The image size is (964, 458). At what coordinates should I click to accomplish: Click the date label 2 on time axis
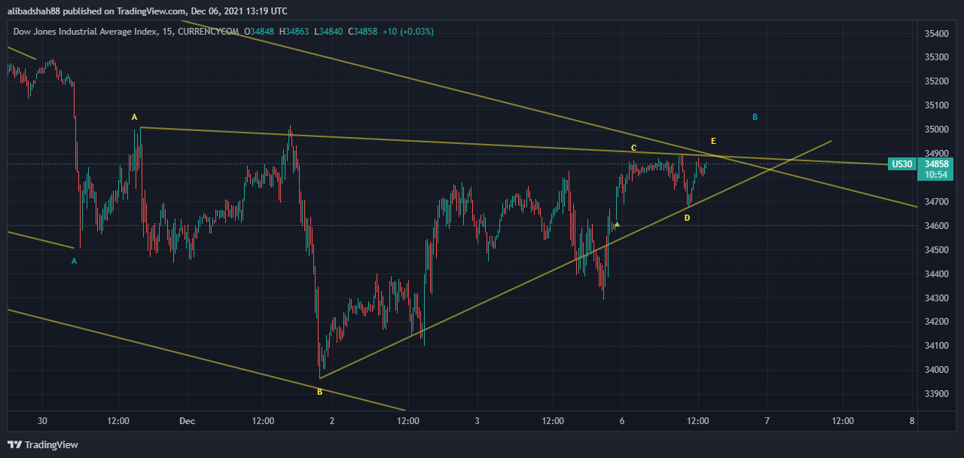click(332, 421)
